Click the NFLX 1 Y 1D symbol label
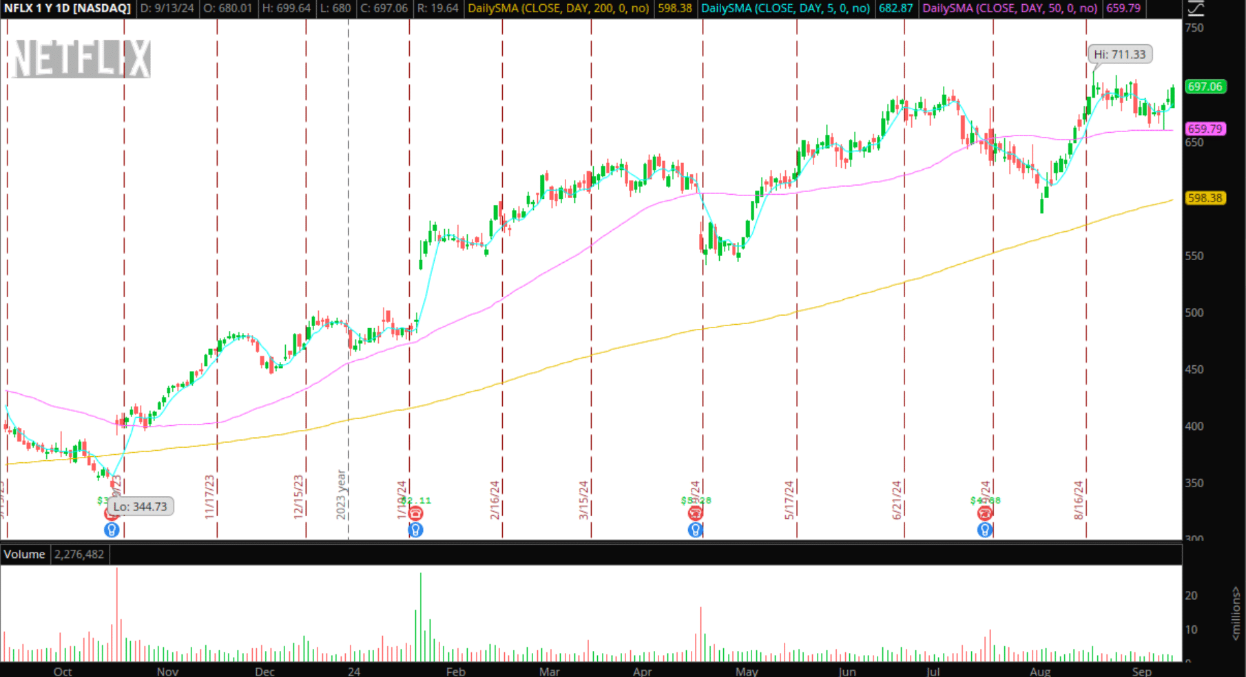Viewport: 1246px width, 677px height. point(68,8)
